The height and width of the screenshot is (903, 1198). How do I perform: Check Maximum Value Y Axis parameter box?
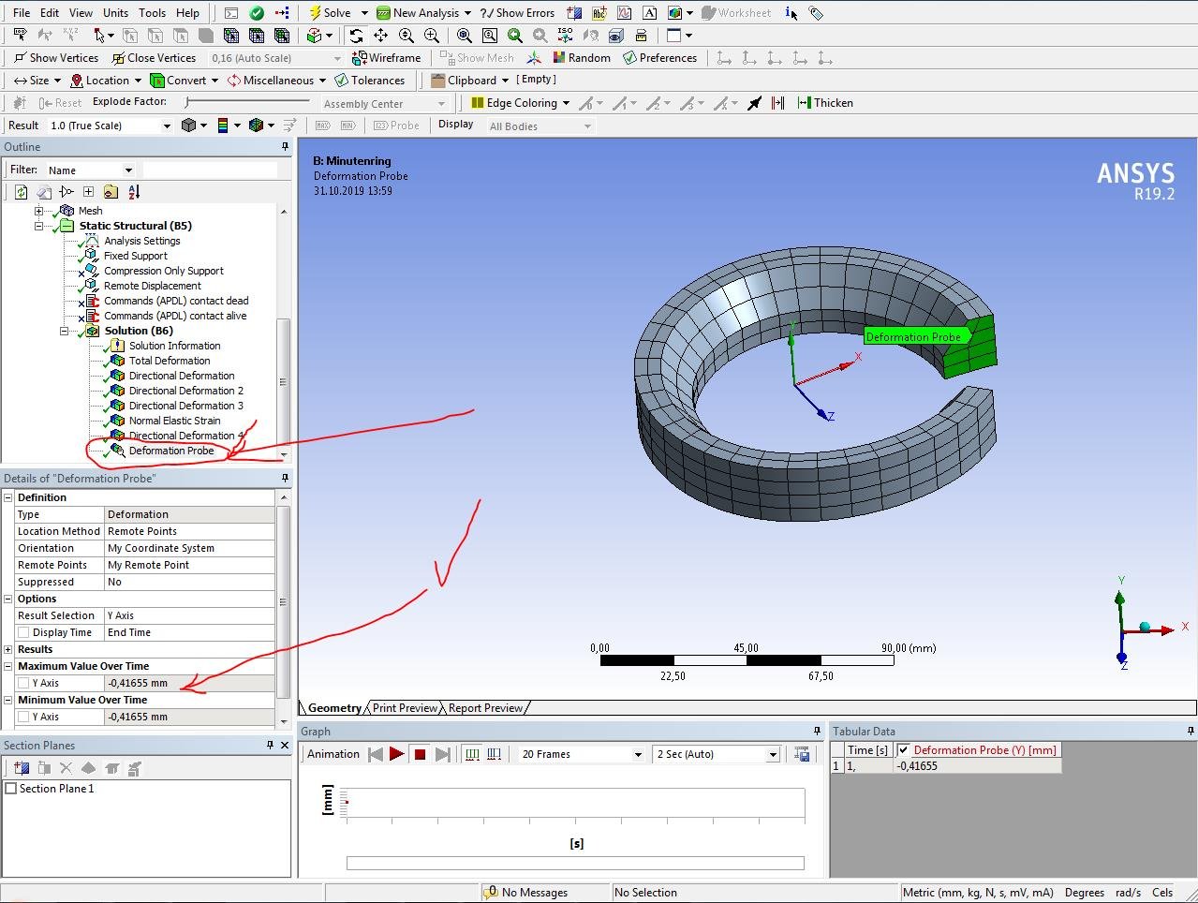pos(23,683)
